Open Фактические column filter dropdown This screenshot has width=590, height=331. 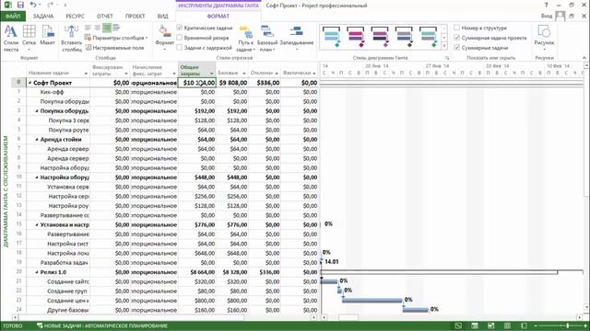pos(314,74)
